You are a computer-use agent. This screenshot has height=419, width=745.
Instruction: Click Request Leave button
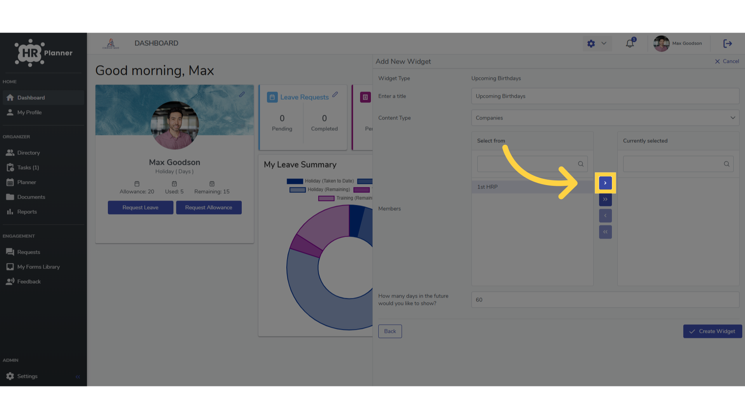[x=140, y=208]
